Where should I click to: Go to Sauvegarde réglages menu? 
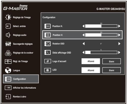23,44
